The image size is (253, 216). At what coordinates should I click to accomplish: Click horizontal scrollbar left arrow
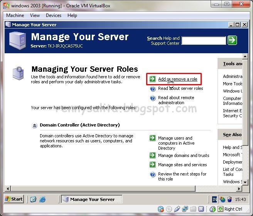(8, 188)
